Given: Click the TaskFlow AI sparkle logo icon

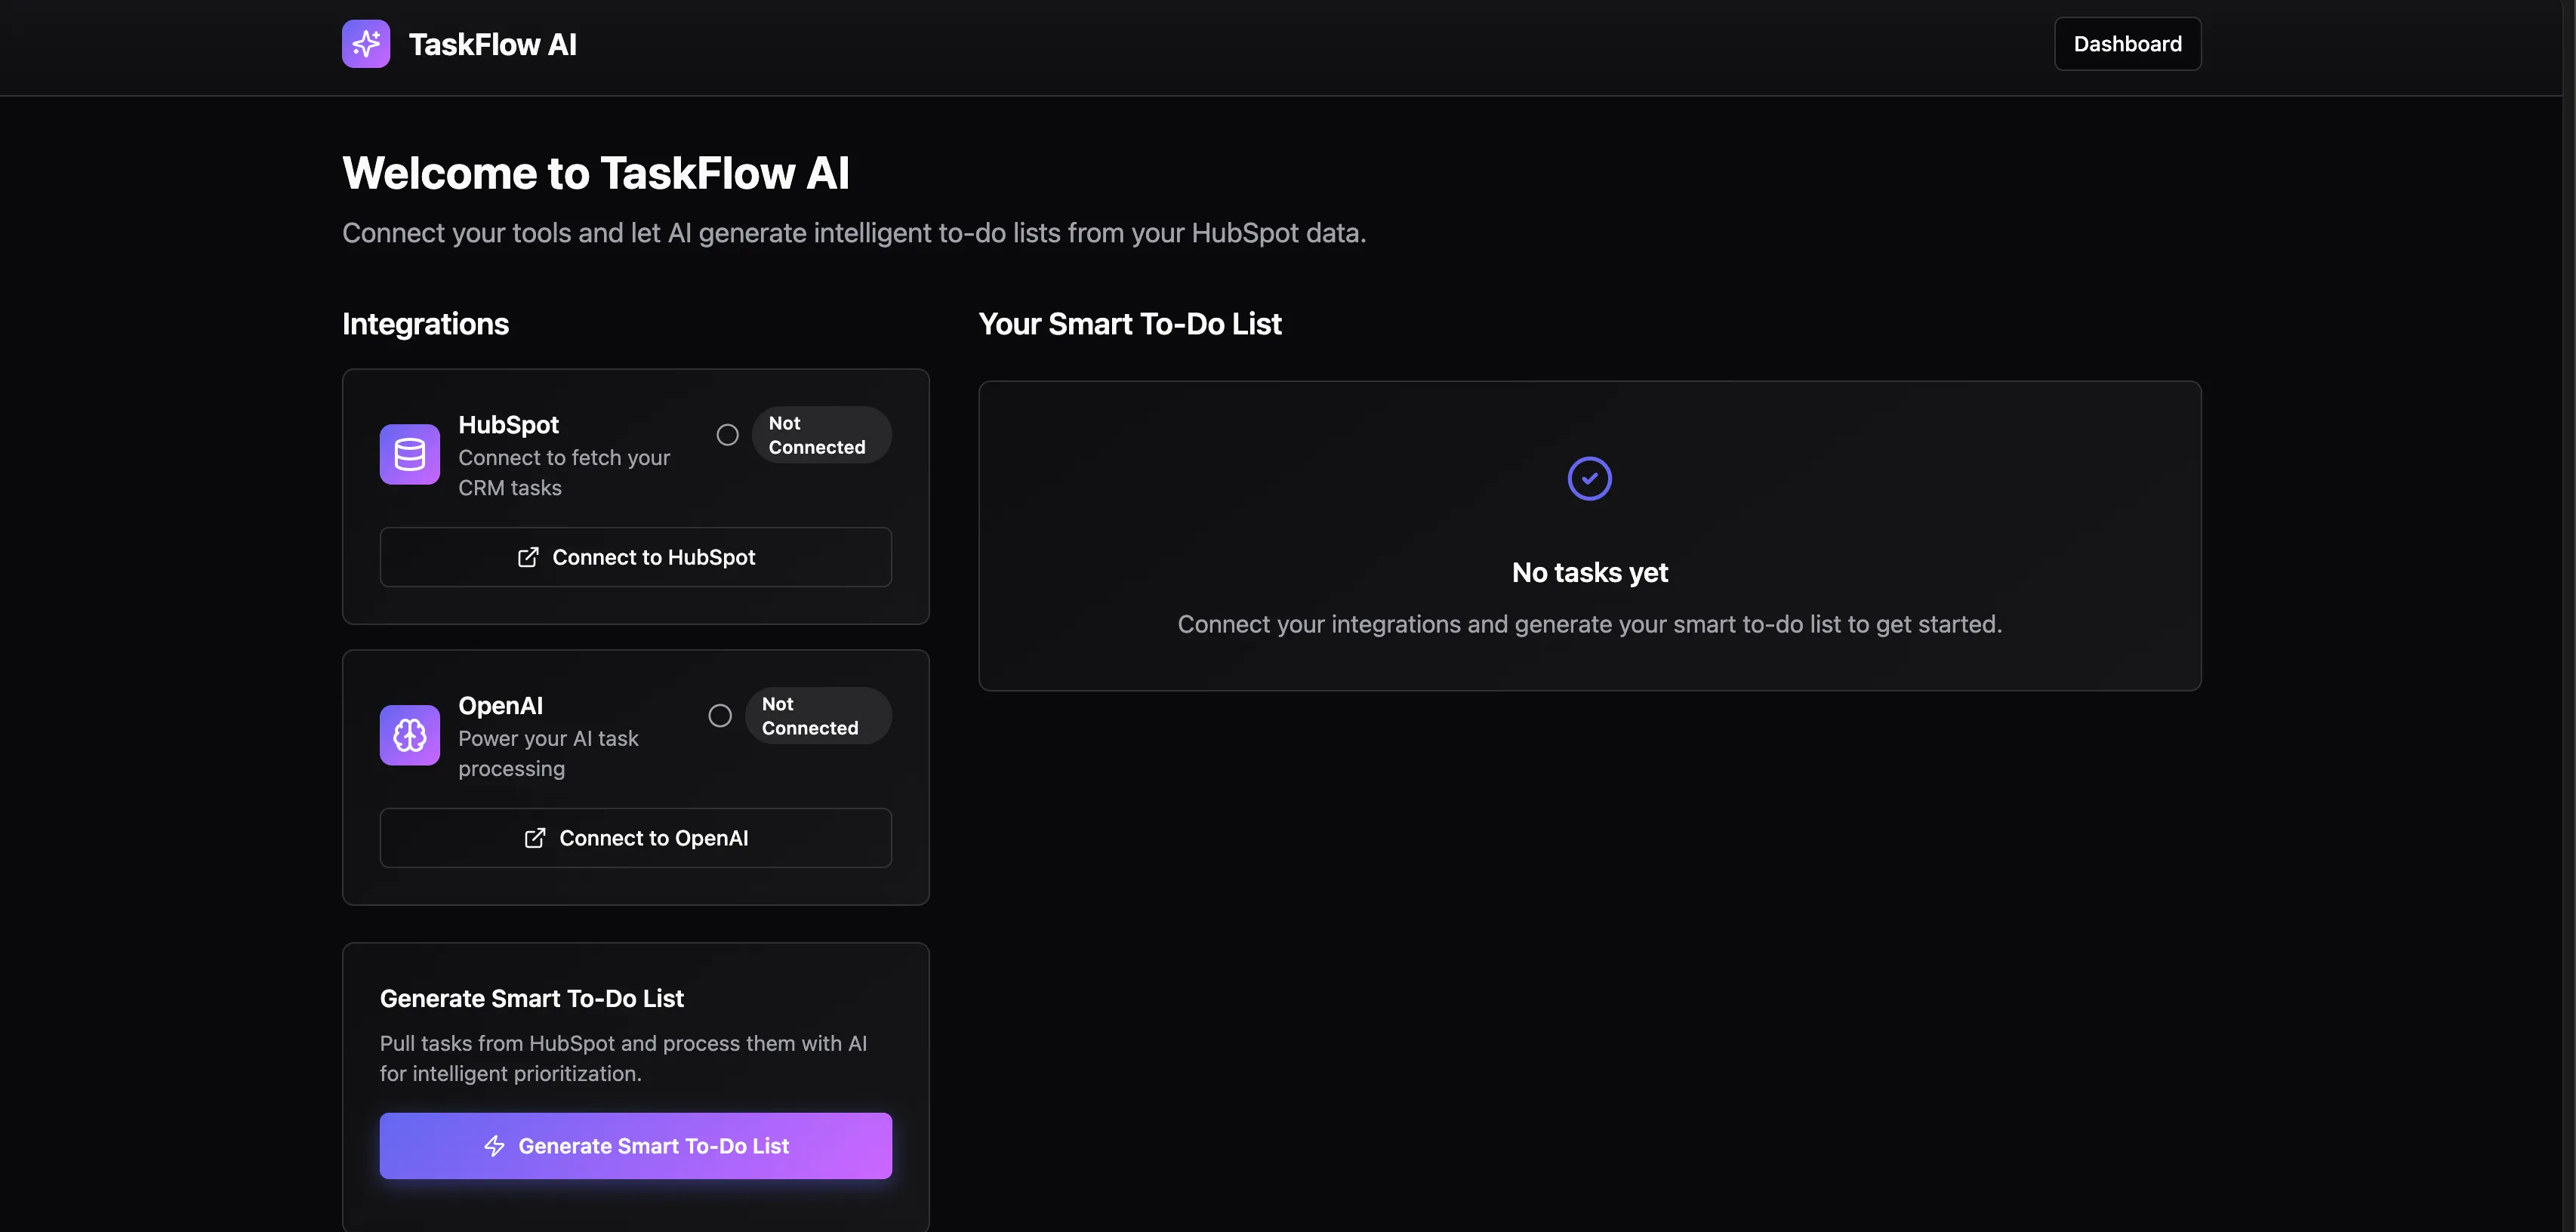Looking at the screenshot, I should tap(366, 44).
